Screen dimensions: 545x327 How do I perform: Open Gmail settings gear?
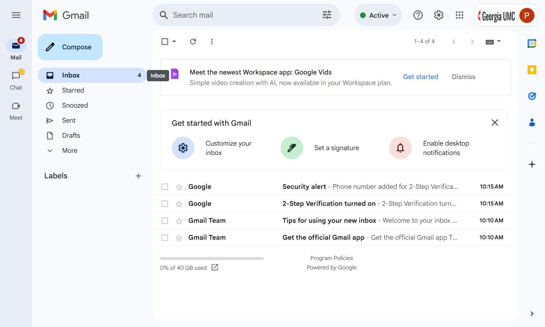(x=438, y=15)
